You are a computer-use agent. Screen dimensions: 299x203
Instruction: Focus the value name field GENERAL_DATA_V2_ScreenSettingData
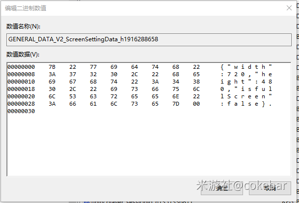pos(149,40)
